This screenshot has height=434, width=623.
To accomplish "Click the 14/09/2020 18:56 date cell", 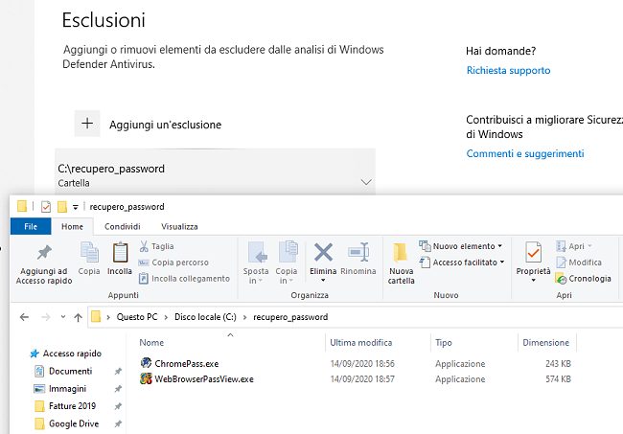I will [362, 363].
